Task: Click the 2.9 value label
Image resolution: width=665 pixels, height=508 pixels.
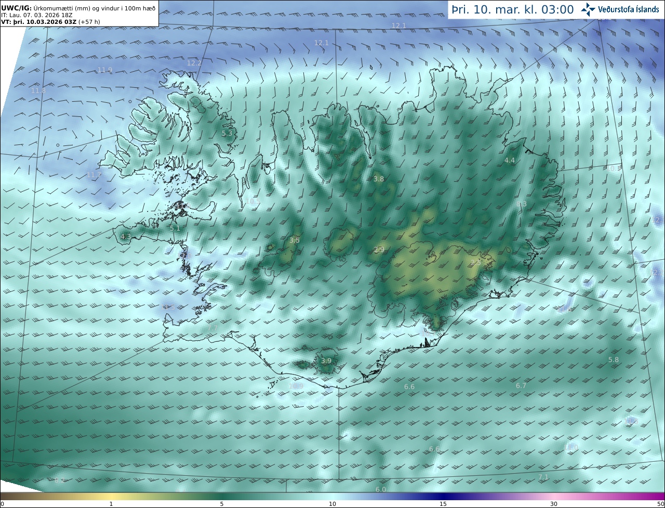Action: 379,250
